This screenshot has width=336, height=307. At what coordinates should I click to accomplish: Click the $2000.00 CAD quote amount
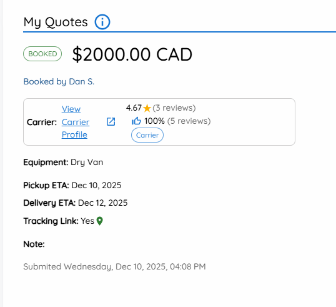[132, 54]
